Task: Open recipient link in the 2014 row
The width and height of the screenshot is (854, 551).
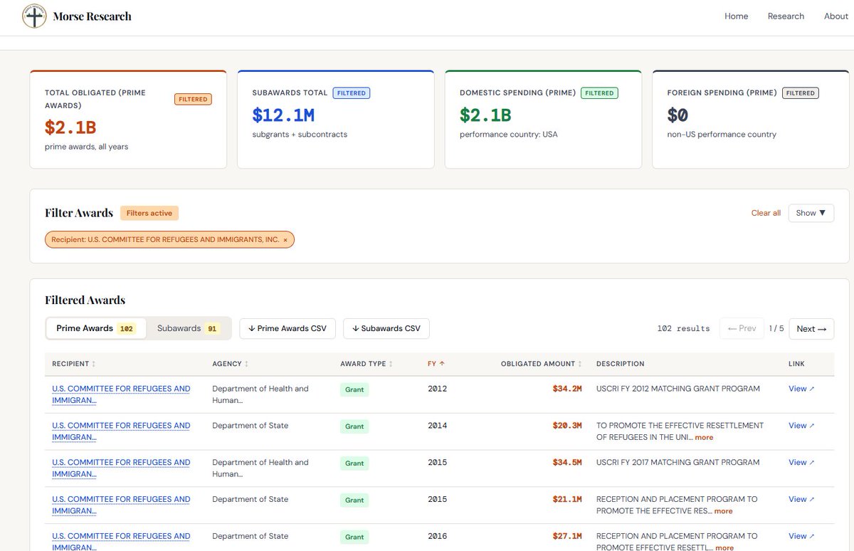Action: (x=121, y=431)
